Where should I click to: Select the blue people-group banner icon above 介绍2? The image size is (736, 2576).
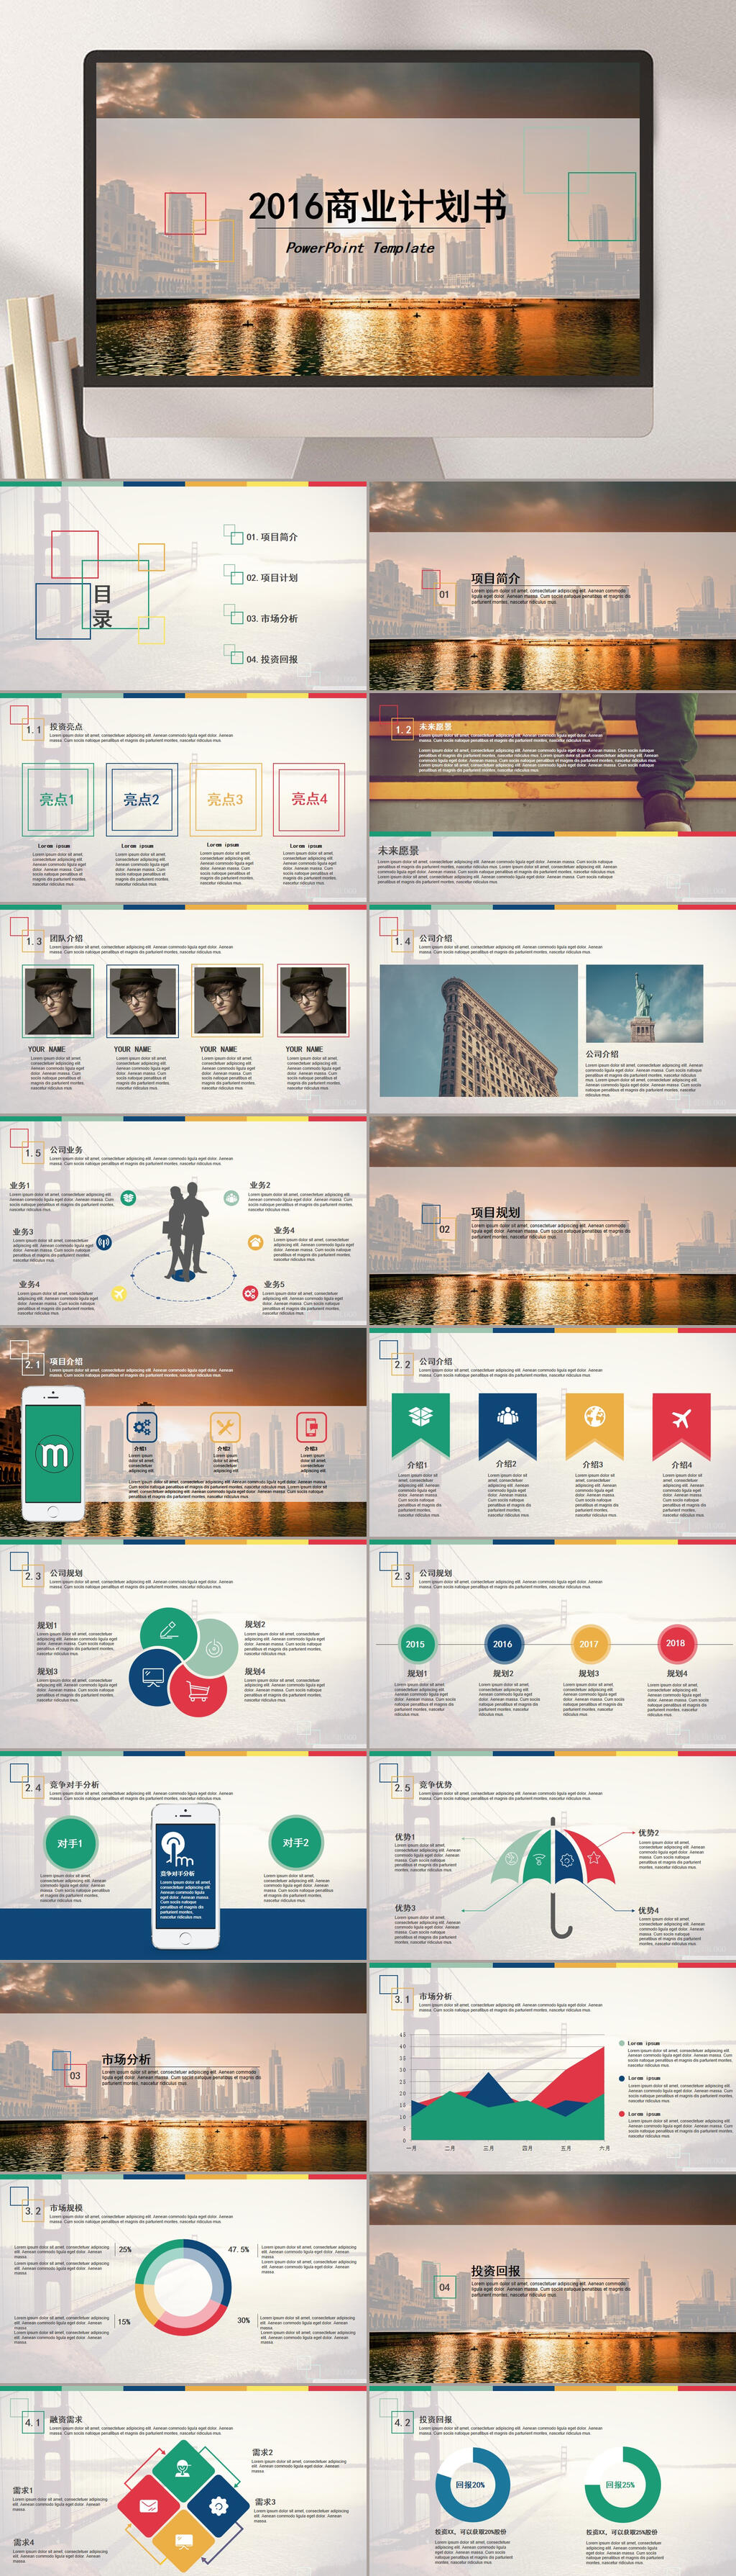click(507, 1416)
